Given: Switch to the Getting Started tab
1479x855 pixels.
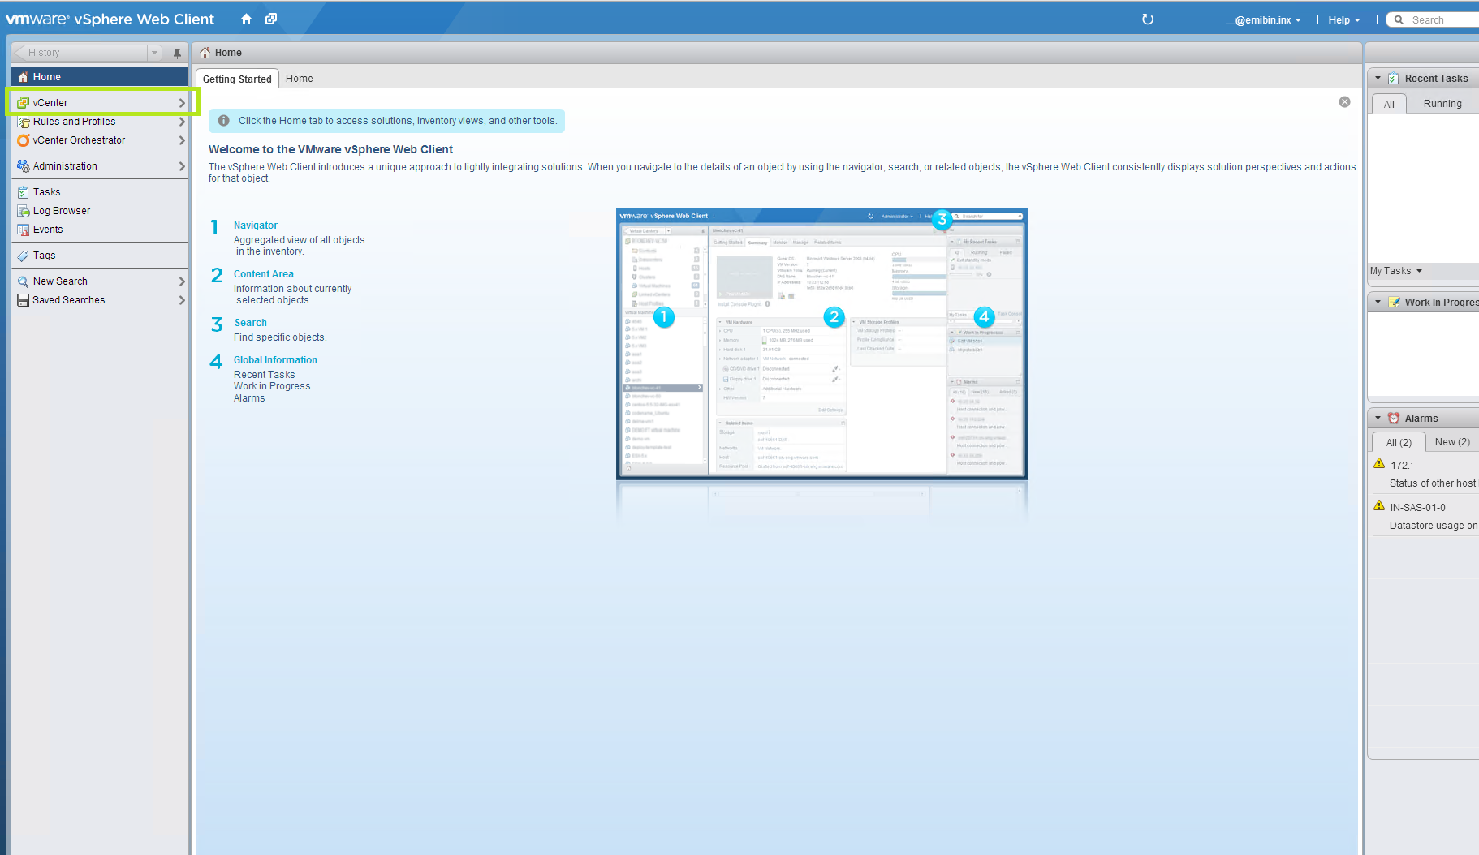Looking at the screenshot, I should (237, 79).
